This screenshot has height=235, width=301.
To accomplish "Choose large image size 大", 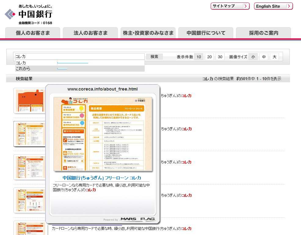I will click(274, 57).
